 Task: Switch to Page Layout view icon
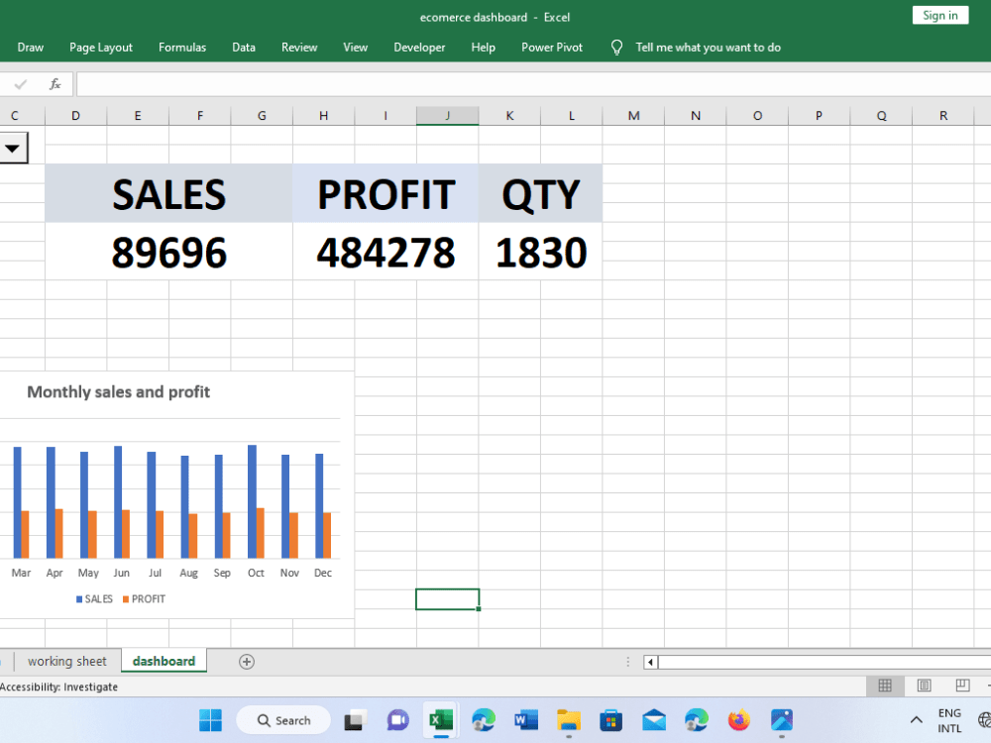pyautogui.click(x=923, y=685)
